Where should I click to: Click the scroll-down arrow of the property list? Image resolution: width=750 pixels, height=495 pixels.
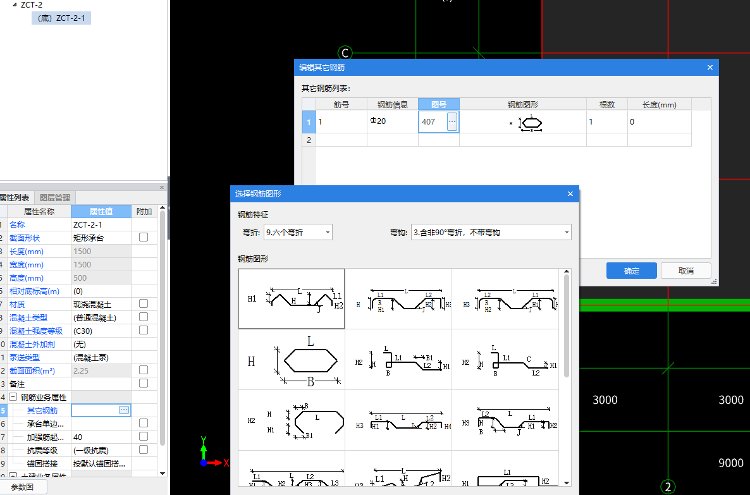pos(162,473)
